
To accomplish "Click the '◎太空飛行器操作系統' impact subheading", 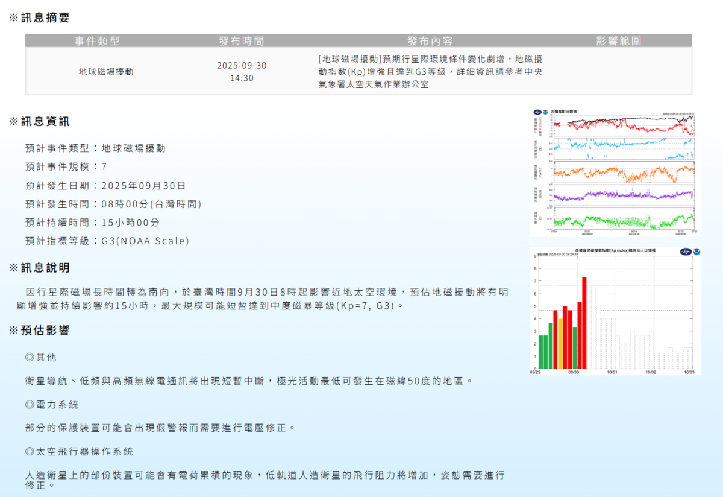I will coord(79,451).
